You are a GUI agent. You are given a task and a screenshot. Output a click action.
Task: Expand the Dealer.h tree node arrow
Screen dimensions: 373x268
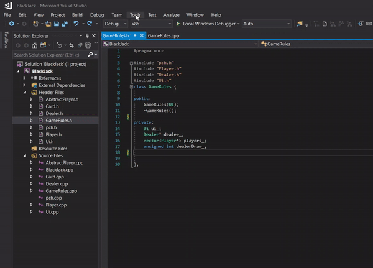[x=31, y=113]
